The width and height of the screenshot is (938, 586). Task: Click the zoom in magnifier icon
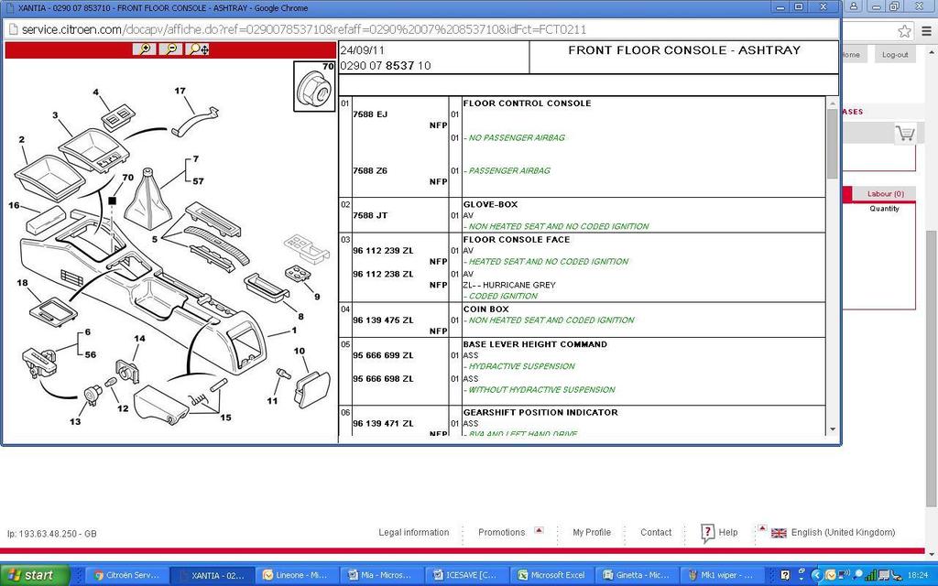pos(145,49)
